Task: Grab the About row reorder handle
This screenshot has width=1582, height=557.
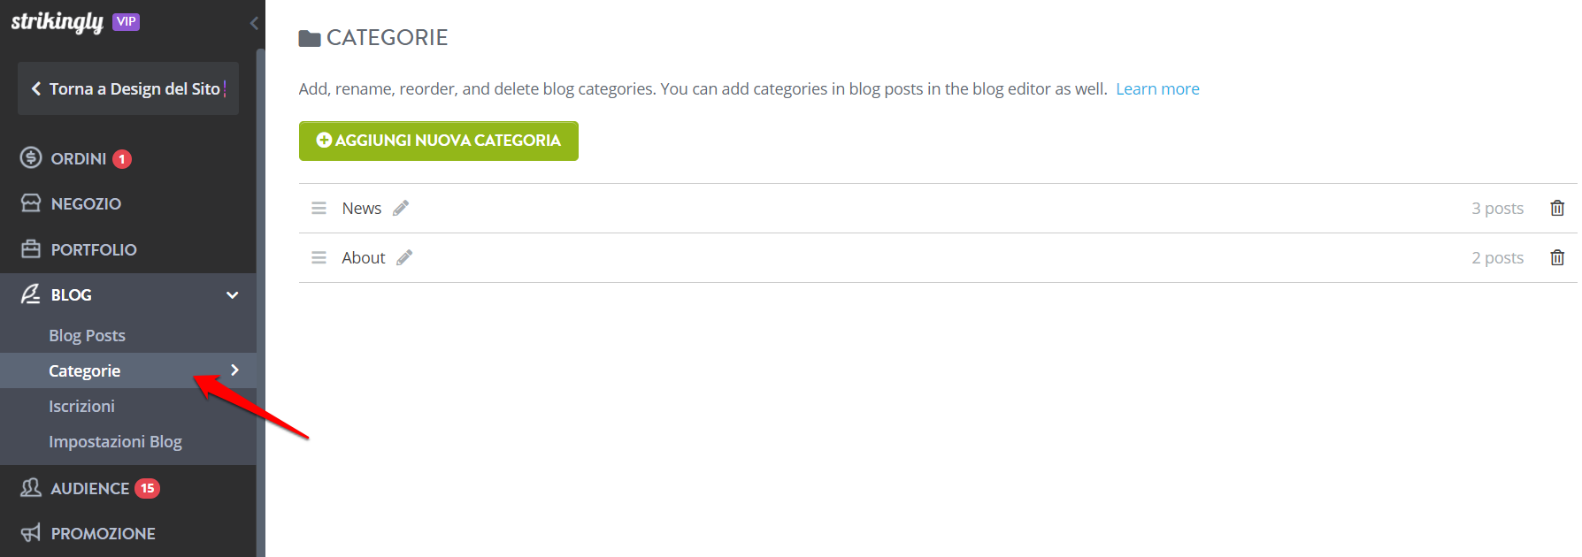Action: 319,257
